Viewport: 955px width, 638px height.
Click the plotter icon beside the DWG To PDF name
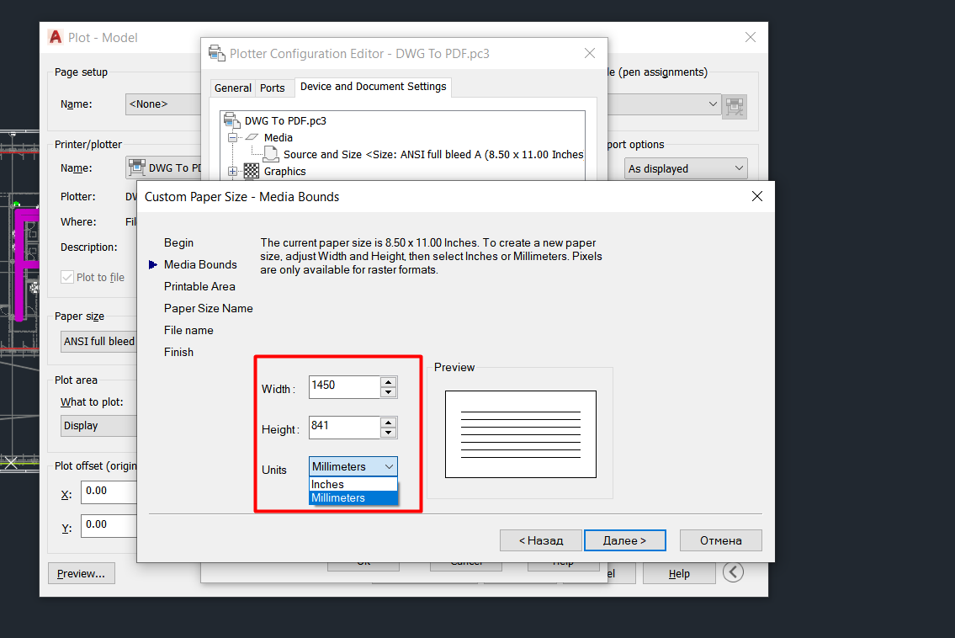coord(137,167)
